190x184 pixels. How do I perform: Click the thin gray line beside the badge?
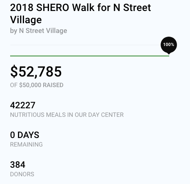point(85,45)
